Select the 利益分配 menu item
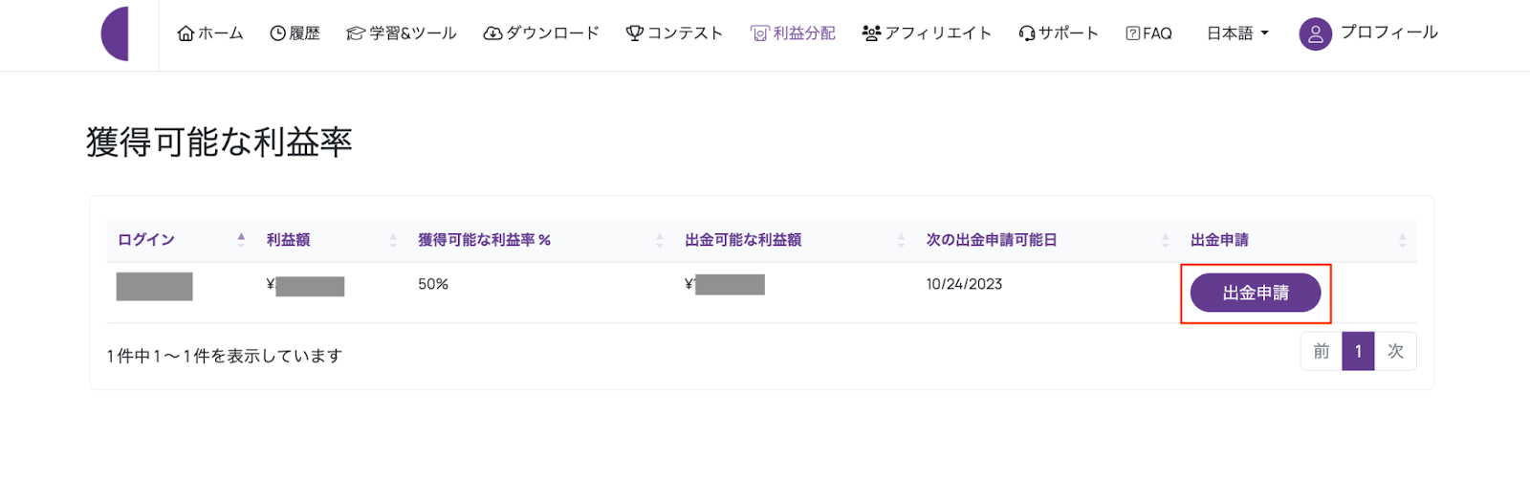Image resolution: width=1530 pixels, height=480 pixels. [x=793, y=33]
